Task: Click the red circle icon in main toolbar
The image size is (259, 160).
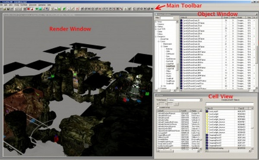Action: click(x=28, y=9)
